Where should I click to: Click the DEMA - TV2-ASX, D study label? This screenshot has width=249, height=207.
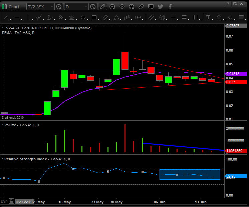(x=18, y=33)
